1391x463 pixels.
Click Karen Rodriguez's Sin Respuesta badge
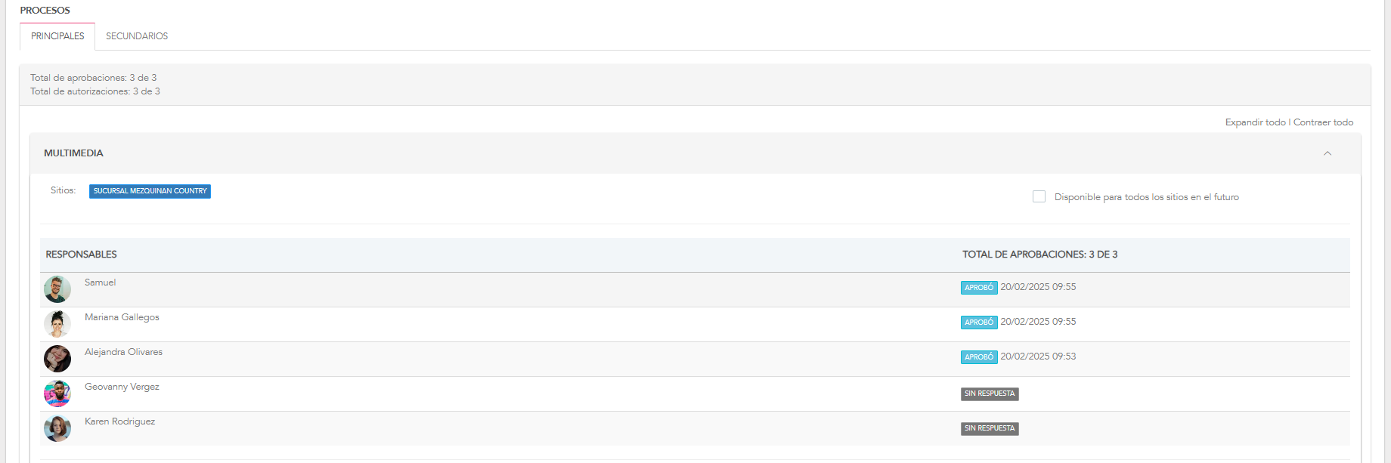point(990,428)
